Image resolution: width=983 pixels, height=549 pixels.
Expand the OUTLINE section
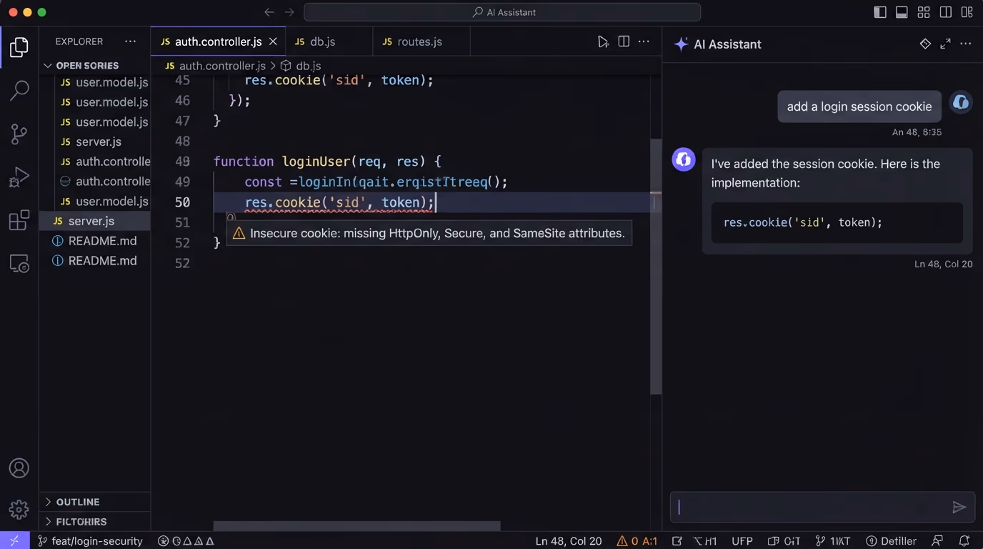(x=95, y=502)
